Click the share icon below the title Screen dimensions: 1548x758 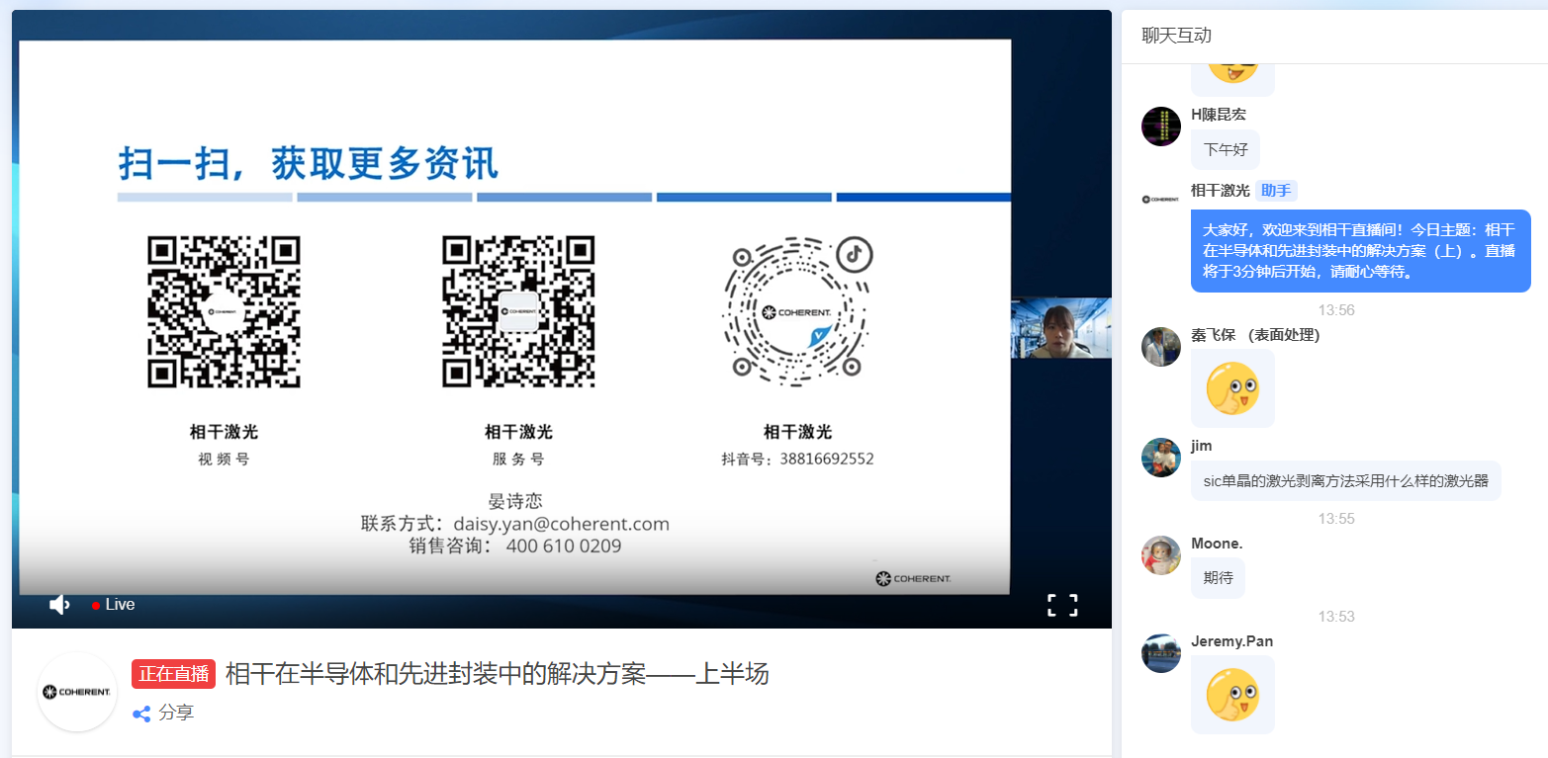coord(141,714)
